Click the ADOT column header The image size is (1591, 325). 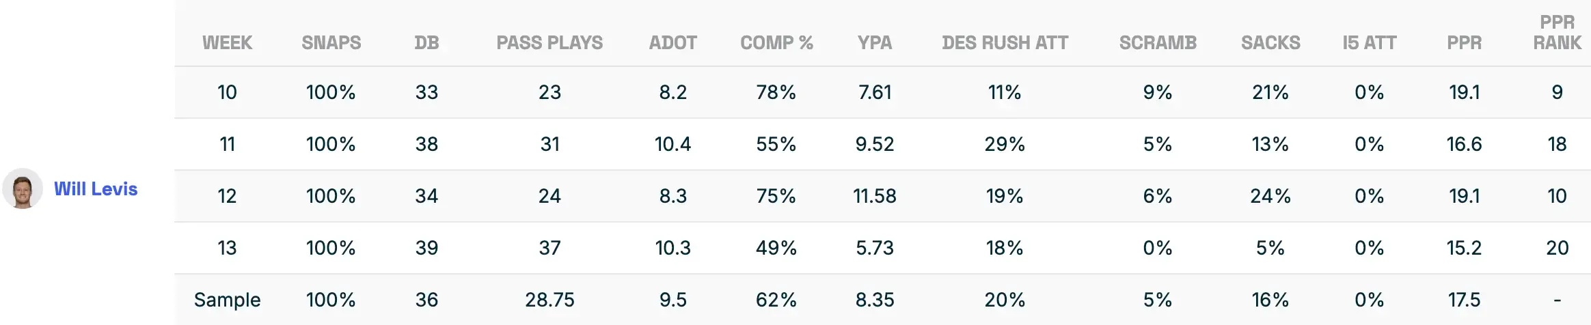pyautogui.click(x=672, y=43)
